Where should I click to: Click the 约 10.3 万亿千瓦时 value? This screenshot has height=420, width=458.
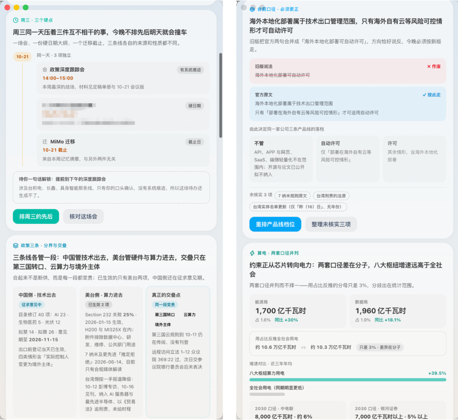(331, 347)
